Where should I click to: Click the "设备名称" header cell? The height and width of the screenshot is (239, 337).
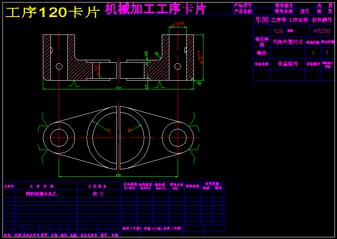click(262, 64)
